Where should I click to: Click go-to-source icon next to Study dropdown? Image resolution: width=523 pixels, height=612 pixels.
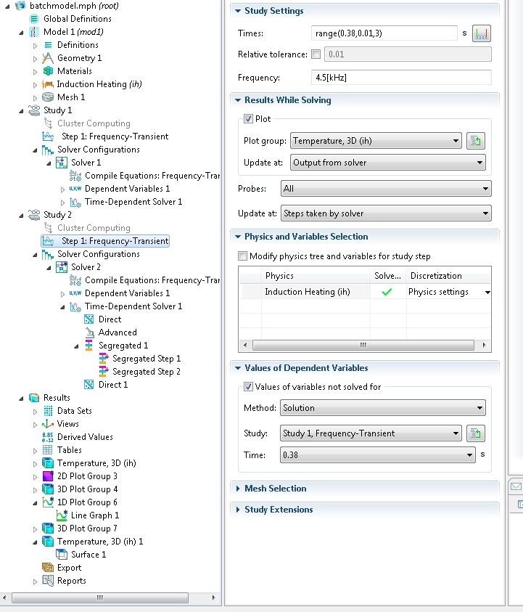tap(475, 433)
